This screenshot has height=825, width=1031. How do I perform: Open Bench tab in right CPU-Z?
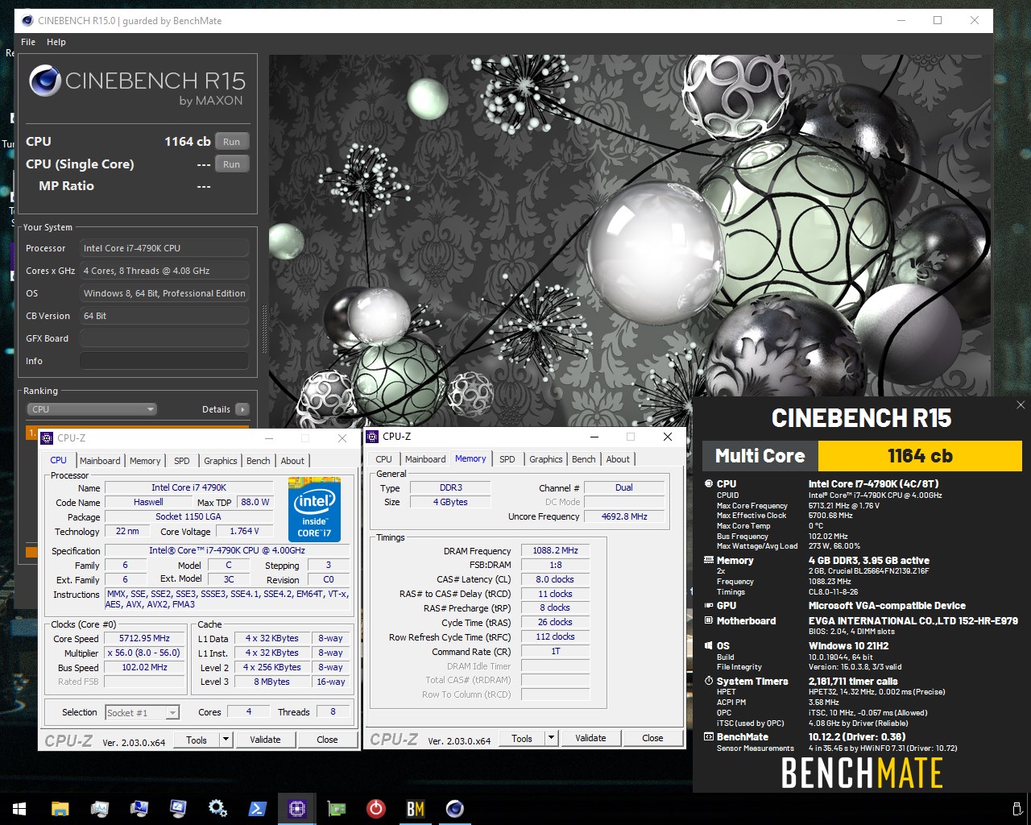[x=584, y=459]
